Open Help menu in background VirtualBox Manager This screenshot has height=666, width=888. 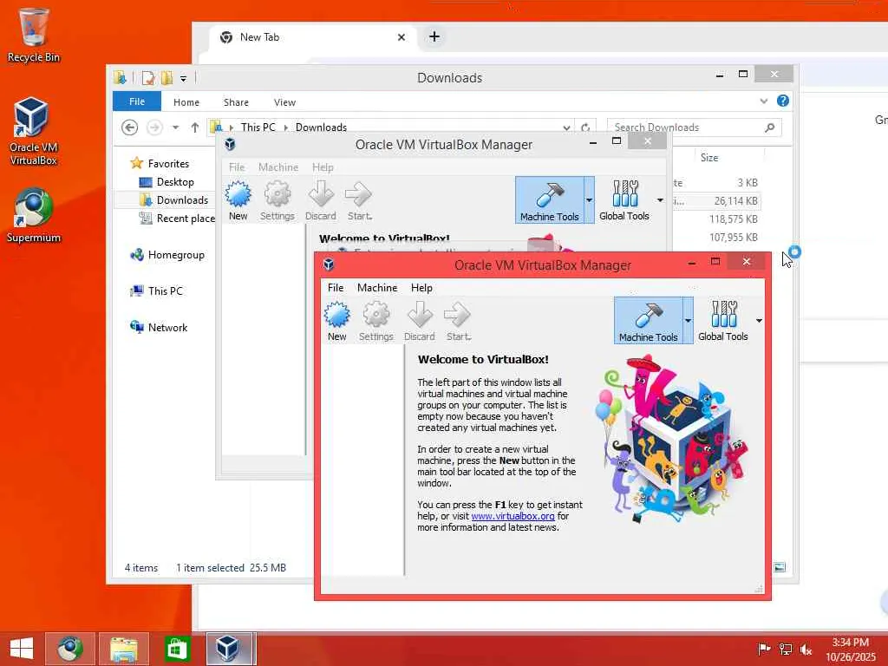[x=323, y=167]
